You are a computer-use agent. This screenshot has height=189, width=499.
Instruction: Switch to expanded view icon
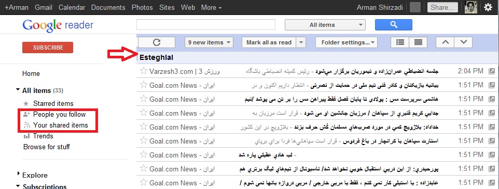(x=400, y=42)
